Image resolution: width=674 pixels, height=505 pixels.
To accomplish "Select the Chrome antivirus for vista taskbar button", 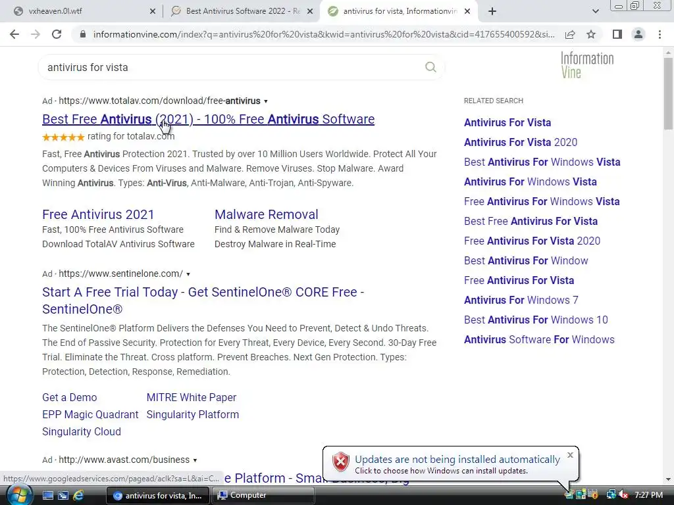I will coord(157,496).
